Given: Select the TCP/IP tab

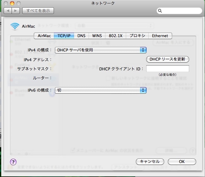Looking at the screenshot, I should pos(64,36).
